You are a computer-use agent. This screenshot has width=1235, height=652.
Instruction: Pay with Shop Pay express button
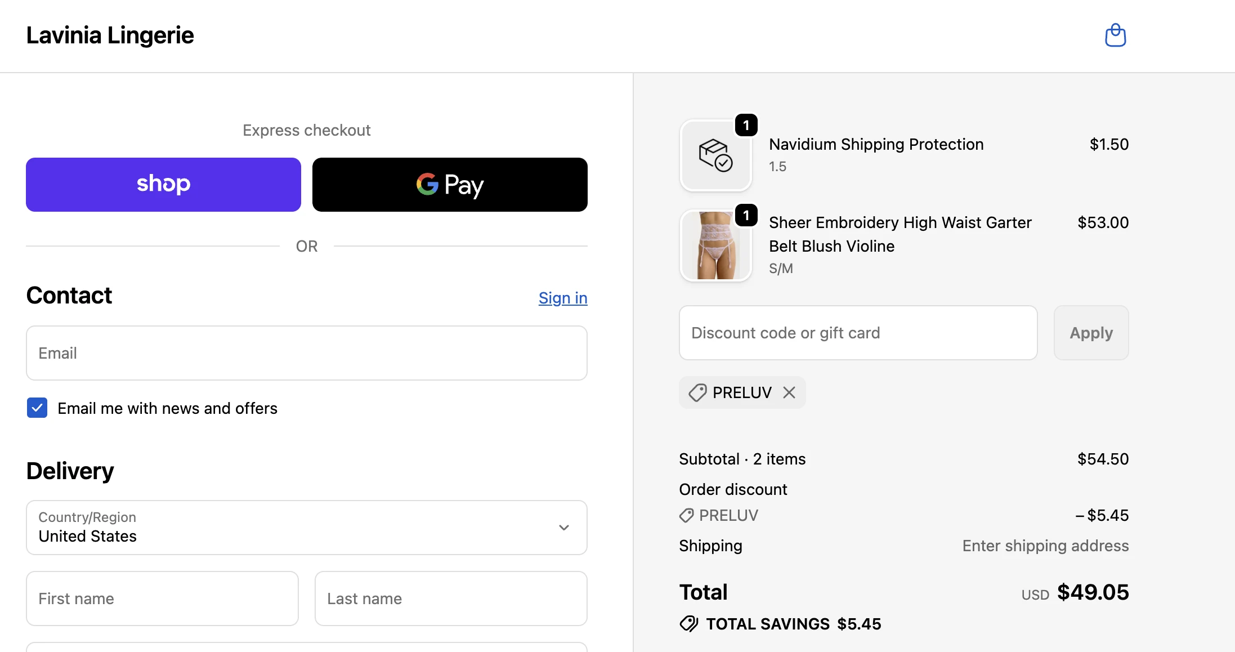coord(163,185)
